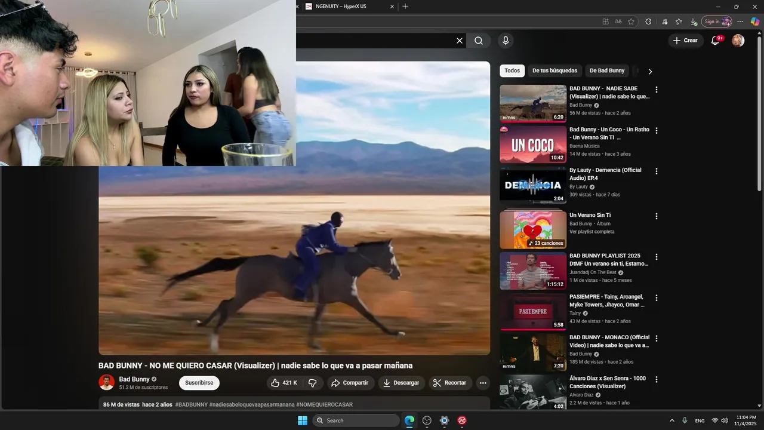Open NADIE SABE visualizer thumbnail
Image resolution: width=764 pixels, height=430 pixels.
coord(533,103)
